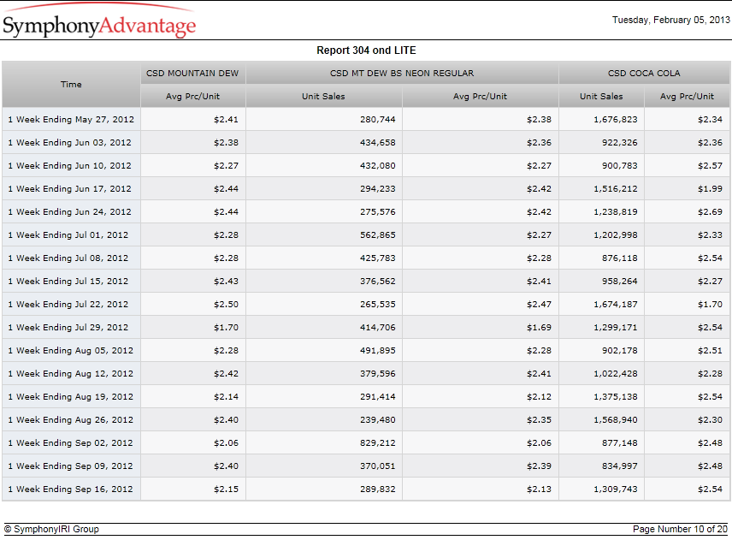Select the 'Time' column header
This screenshot has height=540, width=732.
pyautogui.click(x=71, y=84)
